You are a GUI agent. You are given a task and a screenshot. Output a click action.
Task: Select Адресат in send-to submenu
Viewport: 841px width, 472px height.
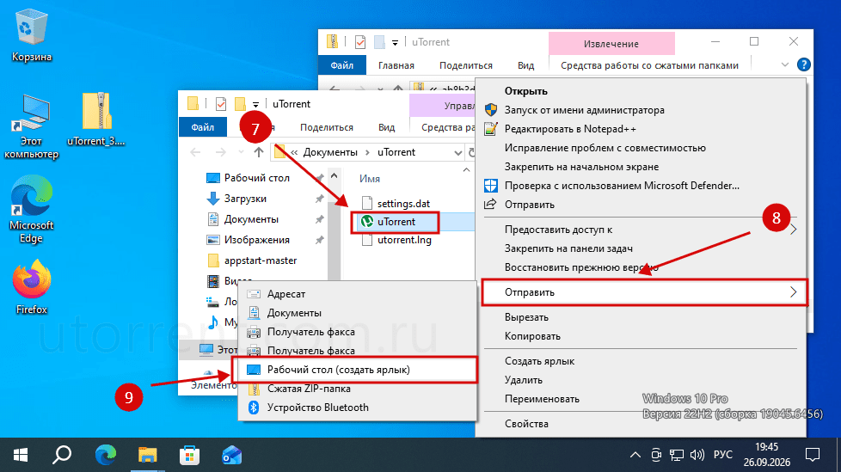coord(357,294)
